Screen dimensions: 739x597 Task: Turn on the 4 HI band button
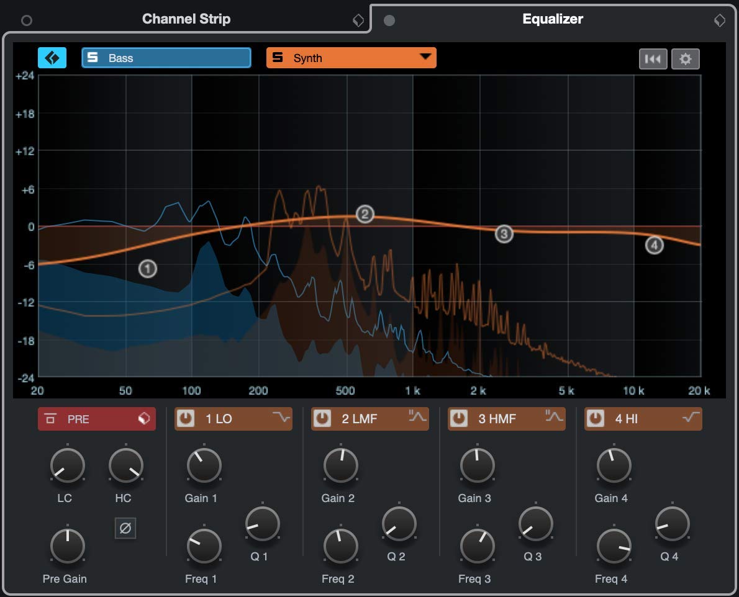[596, 418]
